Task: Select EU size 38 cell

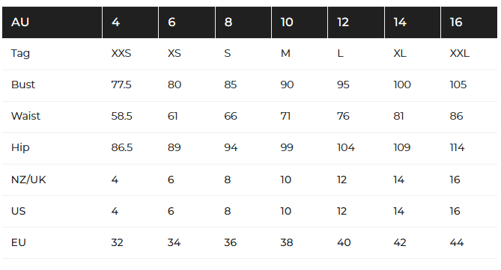Action: click(x=300, y=242)
